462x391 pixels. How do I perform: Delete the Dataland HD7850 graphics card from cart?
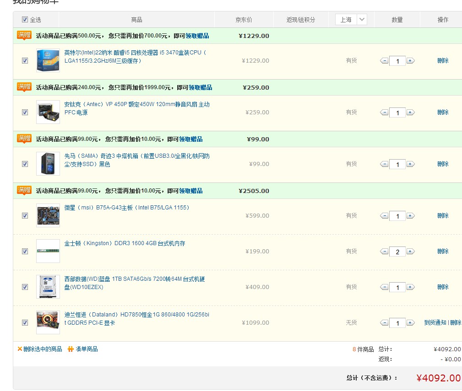click(x=456, y=322)
